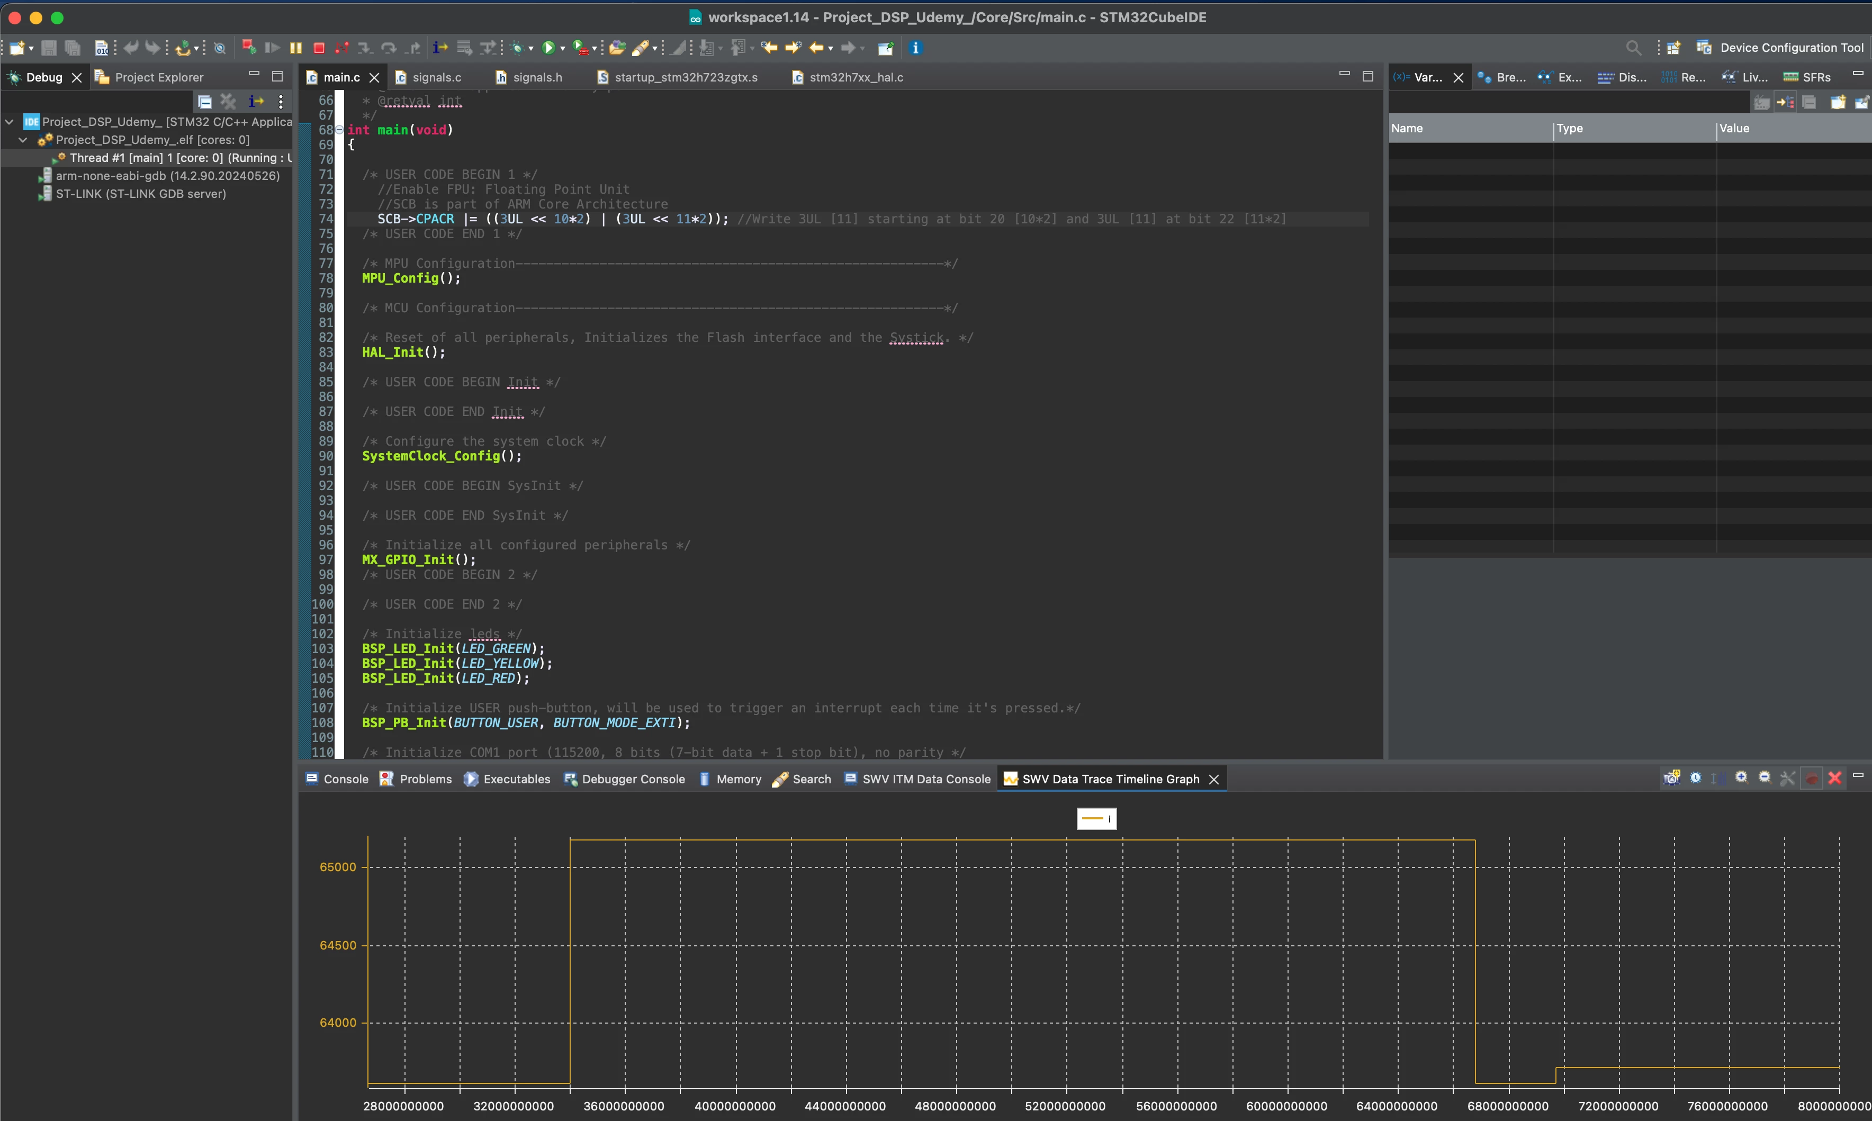The image size is (1872, 1121).
Task: Click the Debug bug launch icon
Action: point(517,48)
